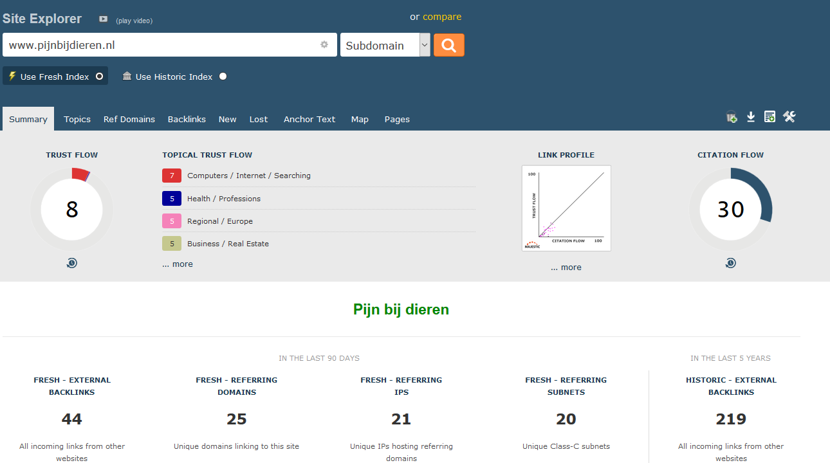Click more under Topical Trust Flow
This screenshot has height=463, width=830.
[178, 264]
